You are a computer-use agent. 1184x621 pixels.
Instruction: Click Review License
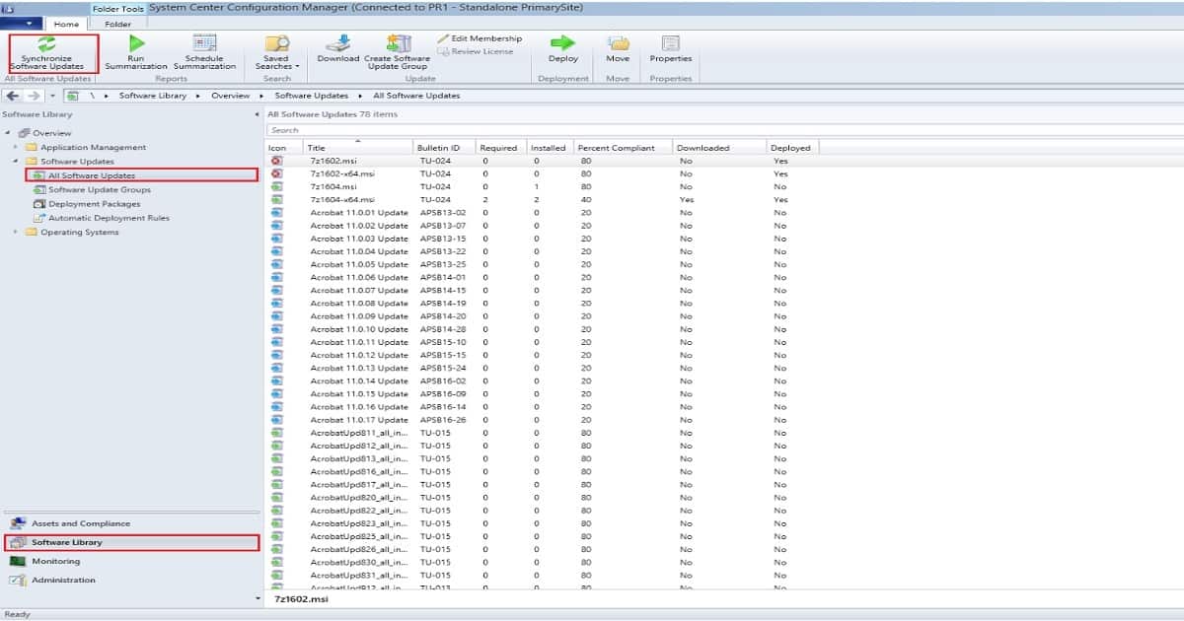click(476, 51)
